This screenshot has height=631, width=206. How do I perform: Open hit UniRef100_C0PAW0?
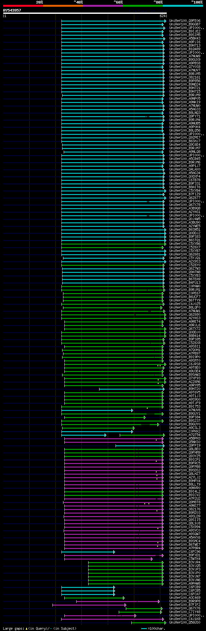pos(185,286)
